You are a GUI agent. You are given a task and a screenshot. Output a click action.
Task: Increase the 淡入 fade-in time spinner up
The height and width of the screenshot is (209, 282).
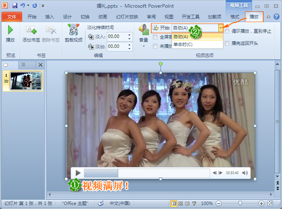(130, 34)
